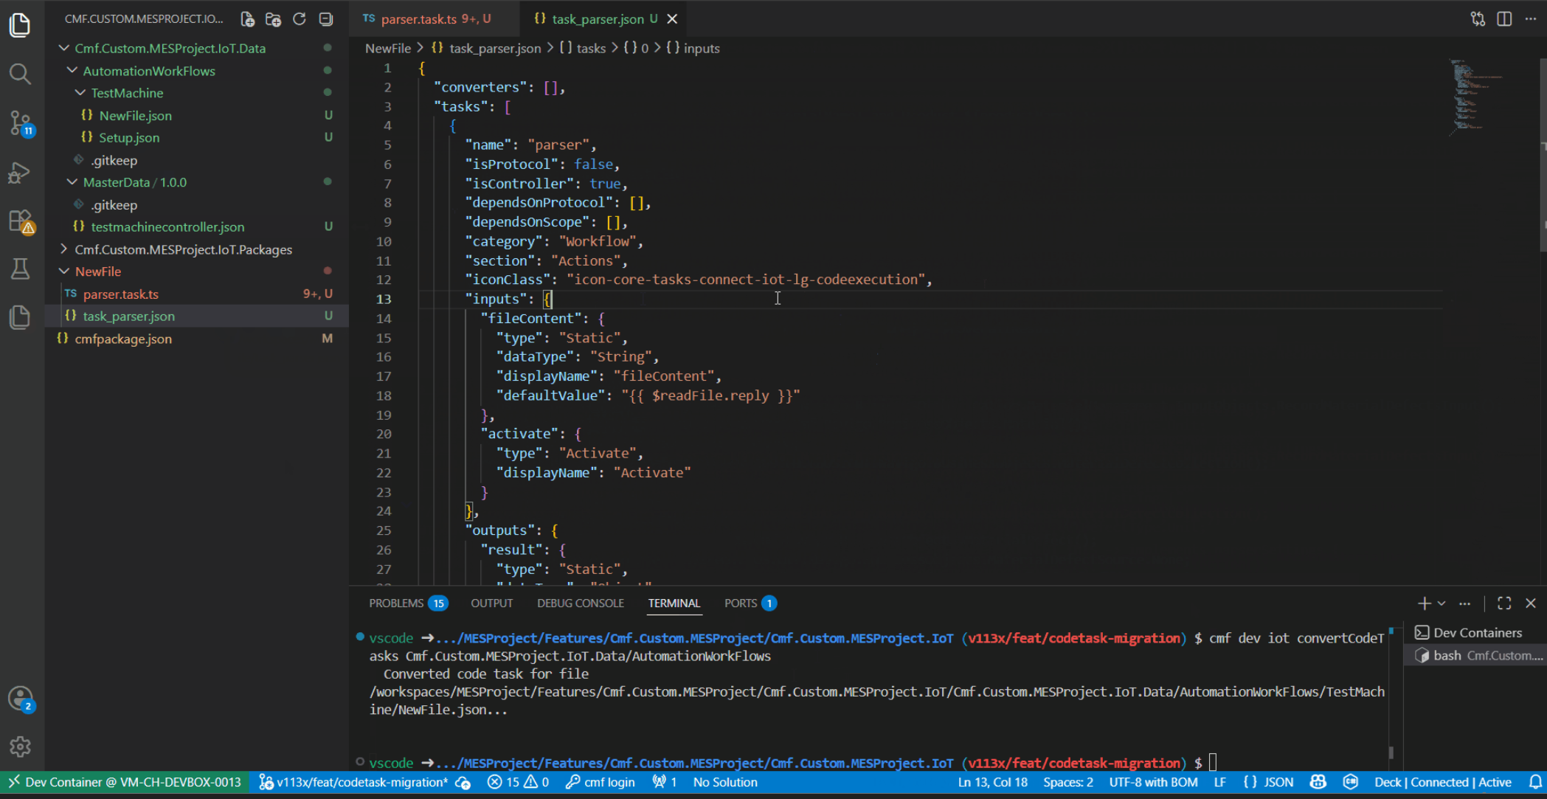The image size is (1547, 799).
Task: Split the editor to the right
Action: coord(1504,19)
